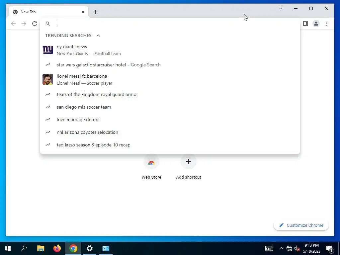340x255 pixels.
Task: Reload the current page
Action: click(35, 24)
